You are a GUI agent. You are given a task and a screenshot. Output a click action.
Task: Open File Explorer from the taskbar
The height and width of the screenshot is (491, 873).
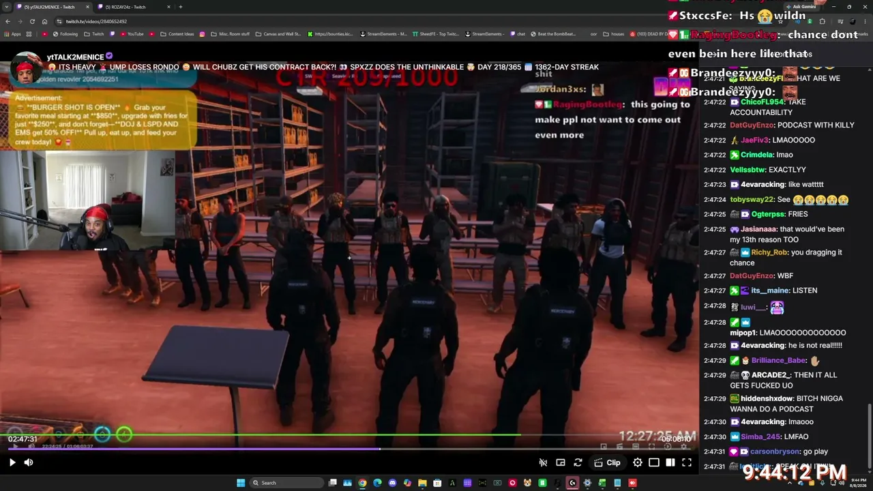click(422, 483)
